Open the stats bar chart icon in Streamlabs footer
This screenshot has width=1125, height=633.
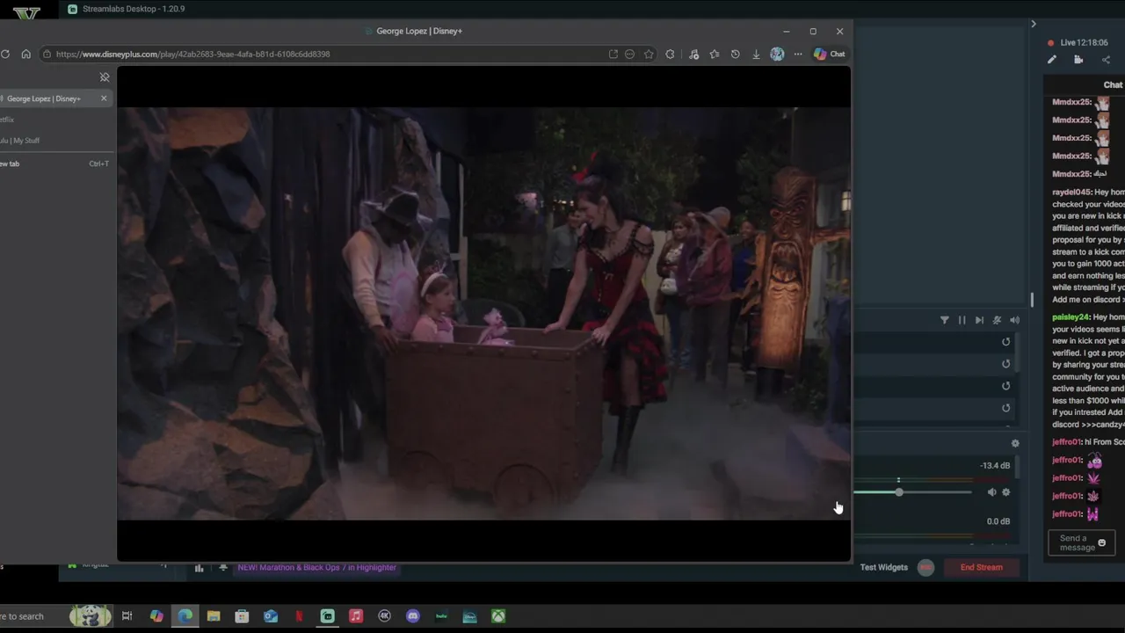pos(199,568)
